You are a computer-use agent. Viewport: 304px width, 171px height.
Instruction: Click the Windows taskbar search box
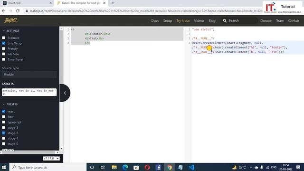tap(47, 167)
